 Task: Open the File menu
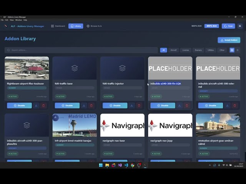click(2, 20)
